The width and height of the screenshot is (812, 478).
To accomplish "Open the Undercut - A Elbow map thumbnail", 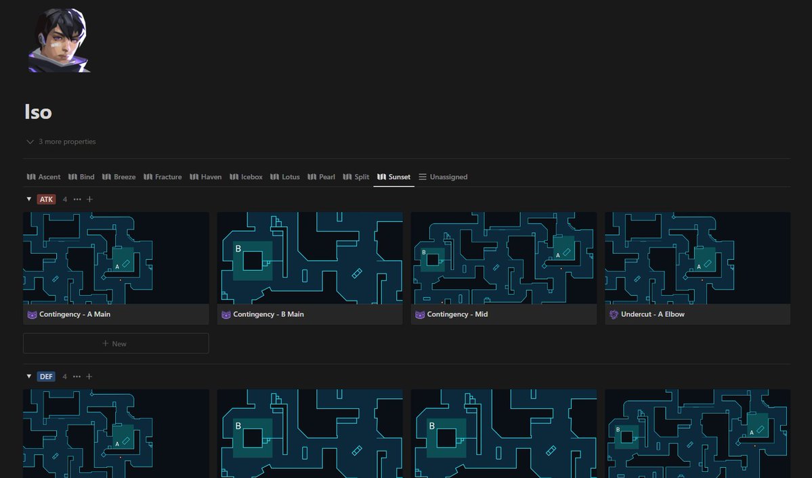I will pyautogui.click(x=698, y=258).
